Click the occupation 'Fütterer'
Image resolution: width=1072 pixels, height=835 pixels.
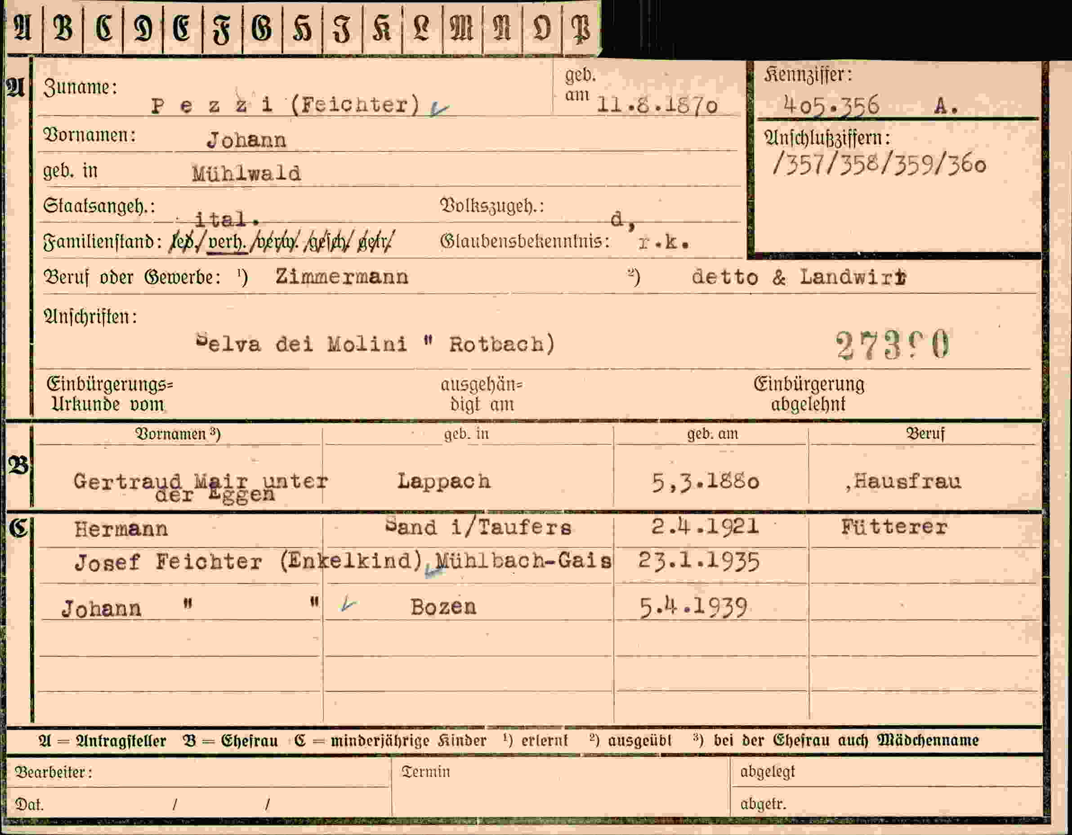coord(894,527)
